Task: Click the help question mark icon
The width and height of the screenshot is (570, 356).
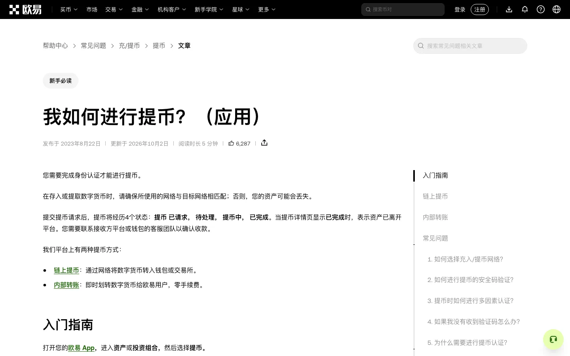Action: pos(541,9)
